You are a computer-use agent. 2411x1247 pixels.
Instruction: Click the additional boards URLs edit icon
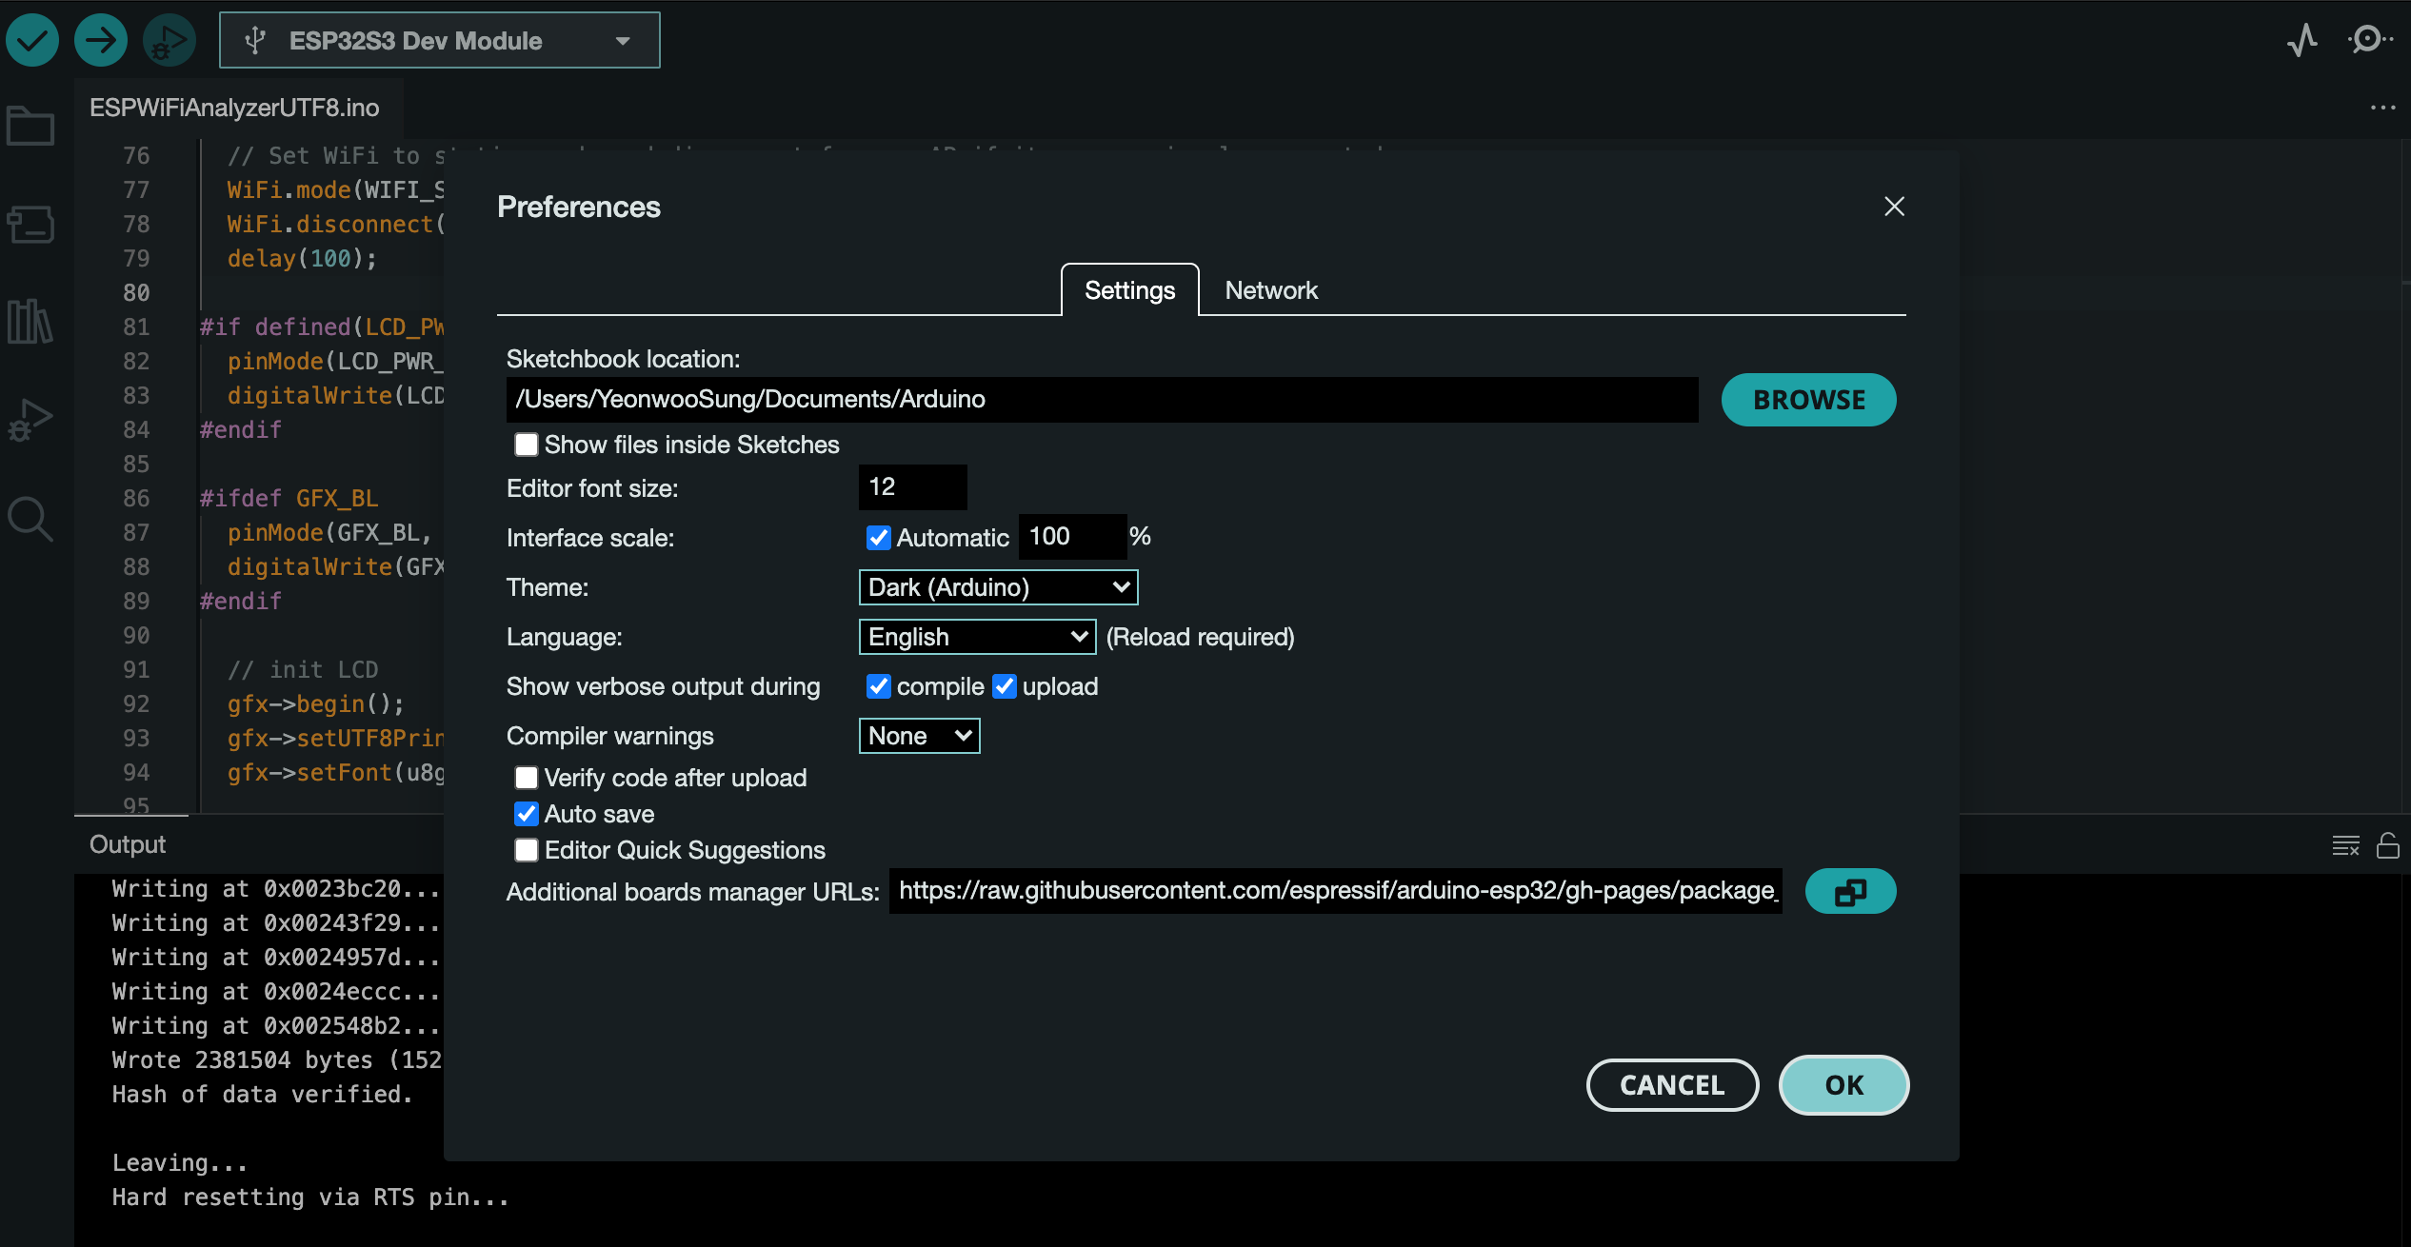click(x=1849, y=892)
